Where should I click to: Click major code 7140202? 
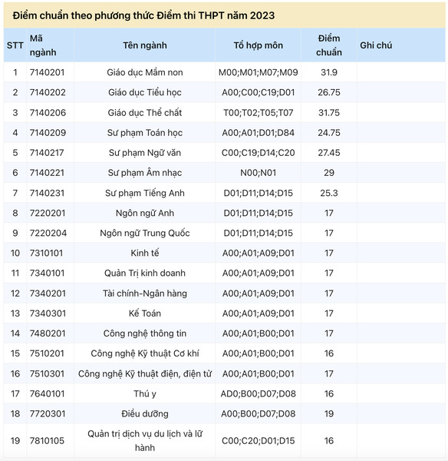point(48,92)
